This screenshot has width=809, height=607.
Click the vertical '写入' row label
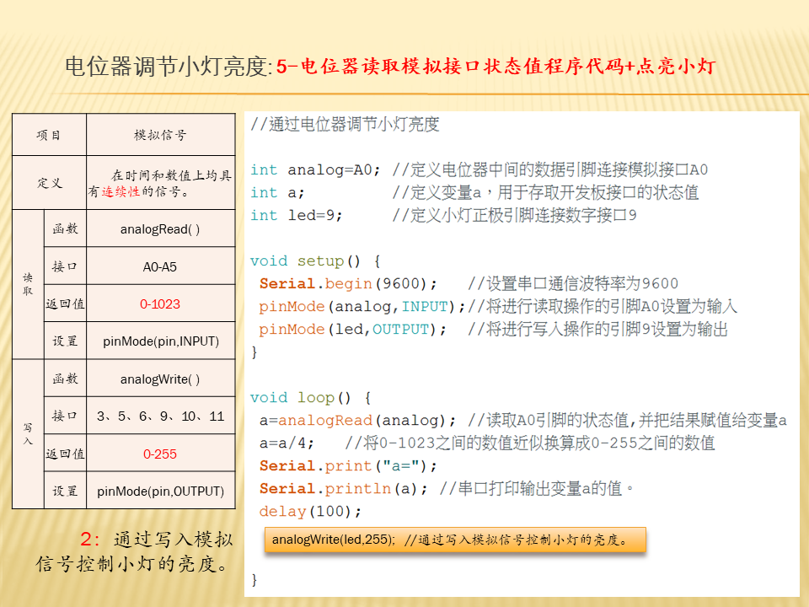[x=28, y=434]
